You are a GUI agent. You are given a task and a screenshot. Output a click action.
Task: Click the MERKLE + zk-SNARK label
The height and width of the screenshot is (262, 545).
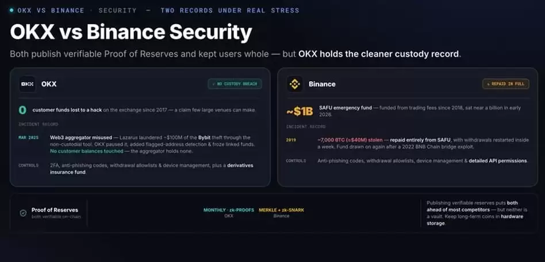(281, 210)
